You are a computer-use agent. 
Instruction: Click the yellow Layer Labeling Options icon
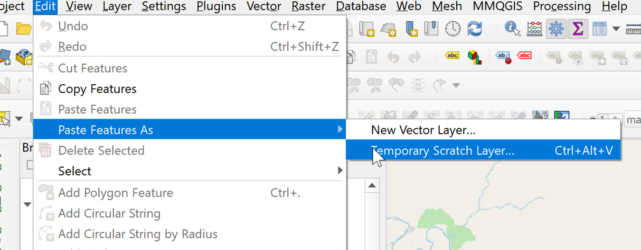click(452, 56)
